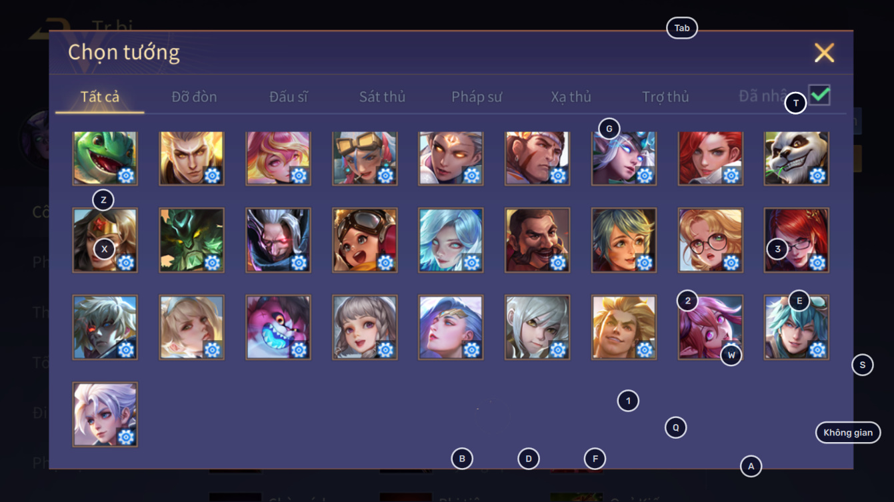Image resolution: width=894 pixels, height=502 pixels.
Task: Select the bearded mustache hero portrait
Action: coord(537,240)
